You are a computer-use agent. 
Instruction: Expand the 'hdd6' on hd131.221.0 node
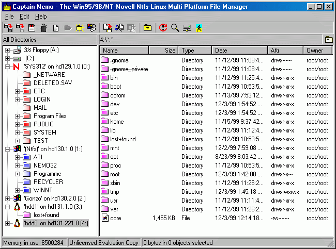tap(7, 223)
